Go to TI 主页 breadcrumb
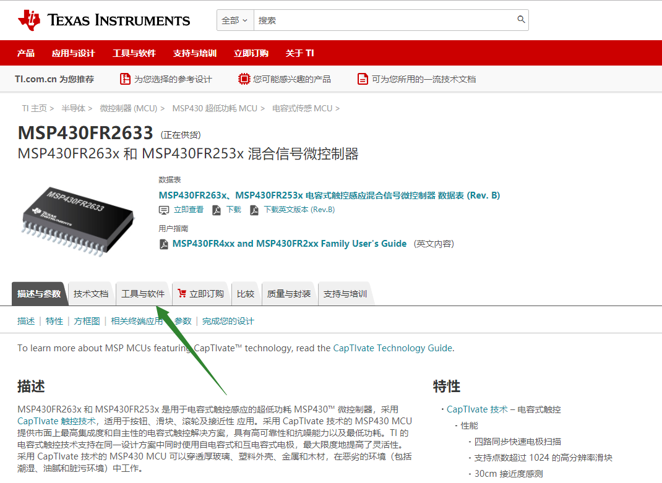 coord(34,108)
